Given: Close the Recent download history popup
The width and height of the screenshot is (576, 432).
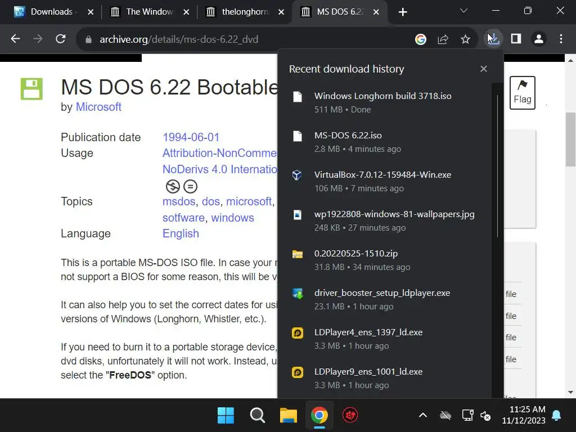Looking at the screenshot, I should pyautogui.click(x=483, y=69).
